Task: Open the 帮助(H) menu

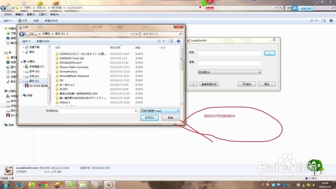Action: tap(54, 14)
